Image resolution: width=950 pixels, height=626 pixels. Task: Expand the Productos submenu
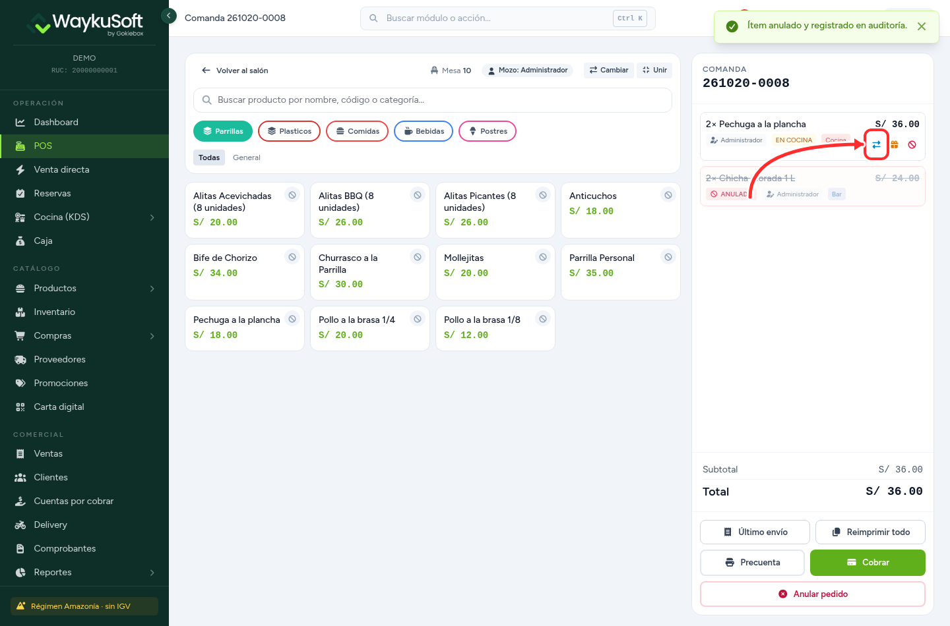click(x=152, y=288)
